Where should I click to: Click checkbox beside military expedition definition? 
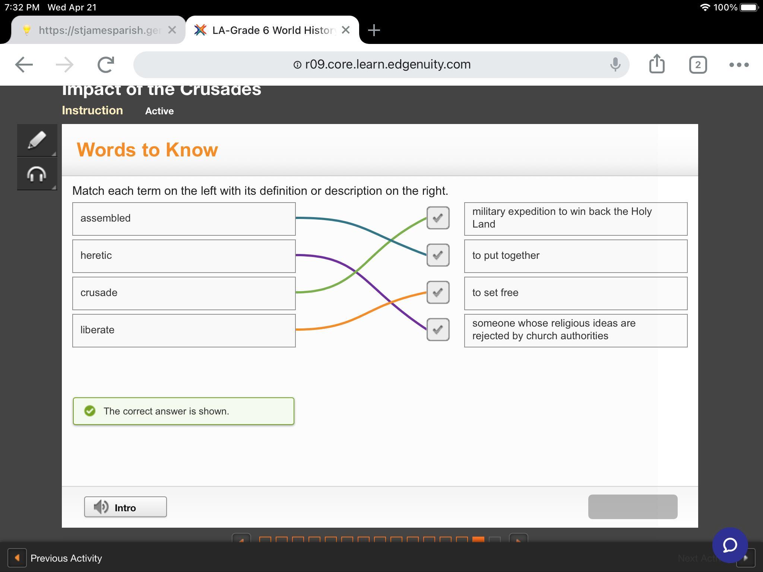pyautogui.click(x=438, y=218)
